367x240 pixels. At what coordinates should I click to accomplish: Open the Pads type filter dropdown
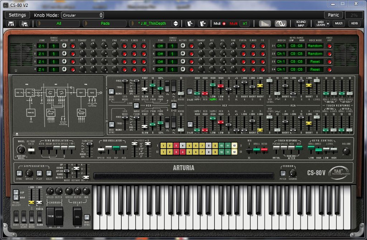tap(105, 23)
